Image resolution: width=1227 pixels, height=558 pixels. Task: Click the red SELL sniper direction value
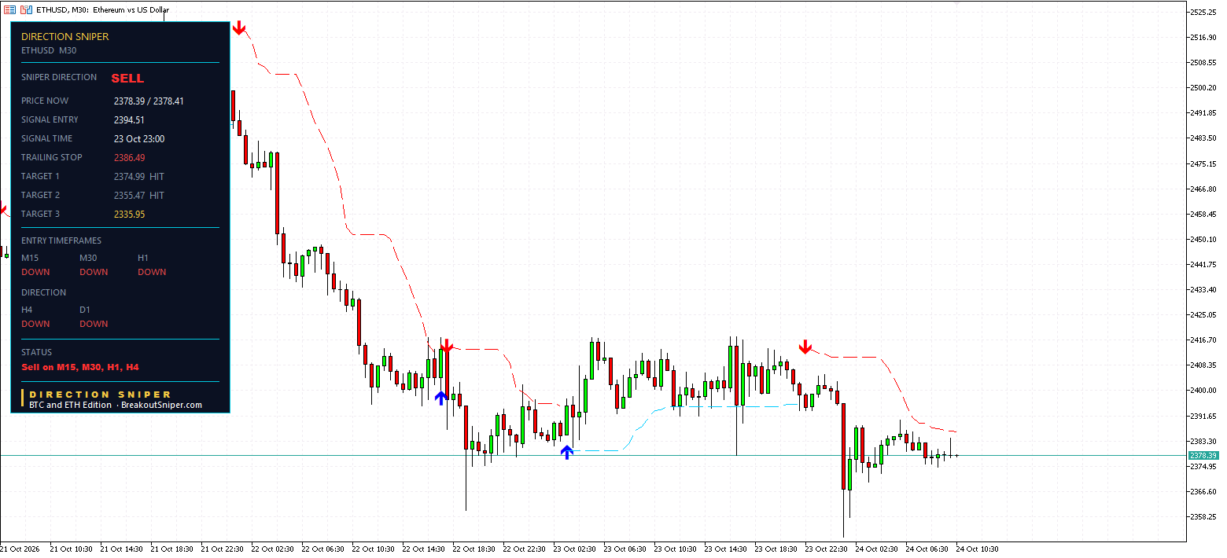[x=127, y=79]
